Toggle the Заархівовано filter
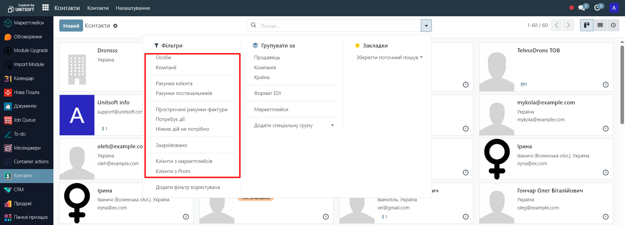Image resolution: width=625 pixels, height=225 pixels. click(171, 145)
